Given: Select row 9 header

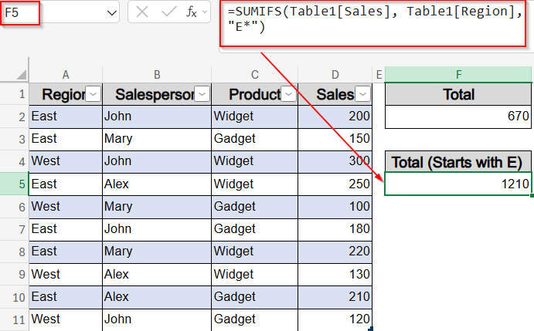Looking at the screenshot, I should [15, 274].
